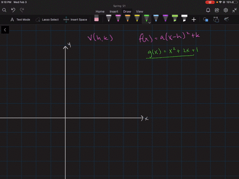Open the search magnifier icon
Screen dimensions: 239x179
tap(4, 10)
